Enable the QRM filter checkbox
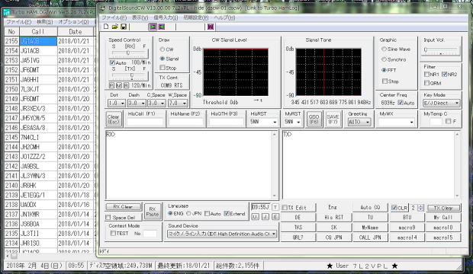The width and height of the screenshot is (473, 274). pyautogui.click(x=427, y=83)
